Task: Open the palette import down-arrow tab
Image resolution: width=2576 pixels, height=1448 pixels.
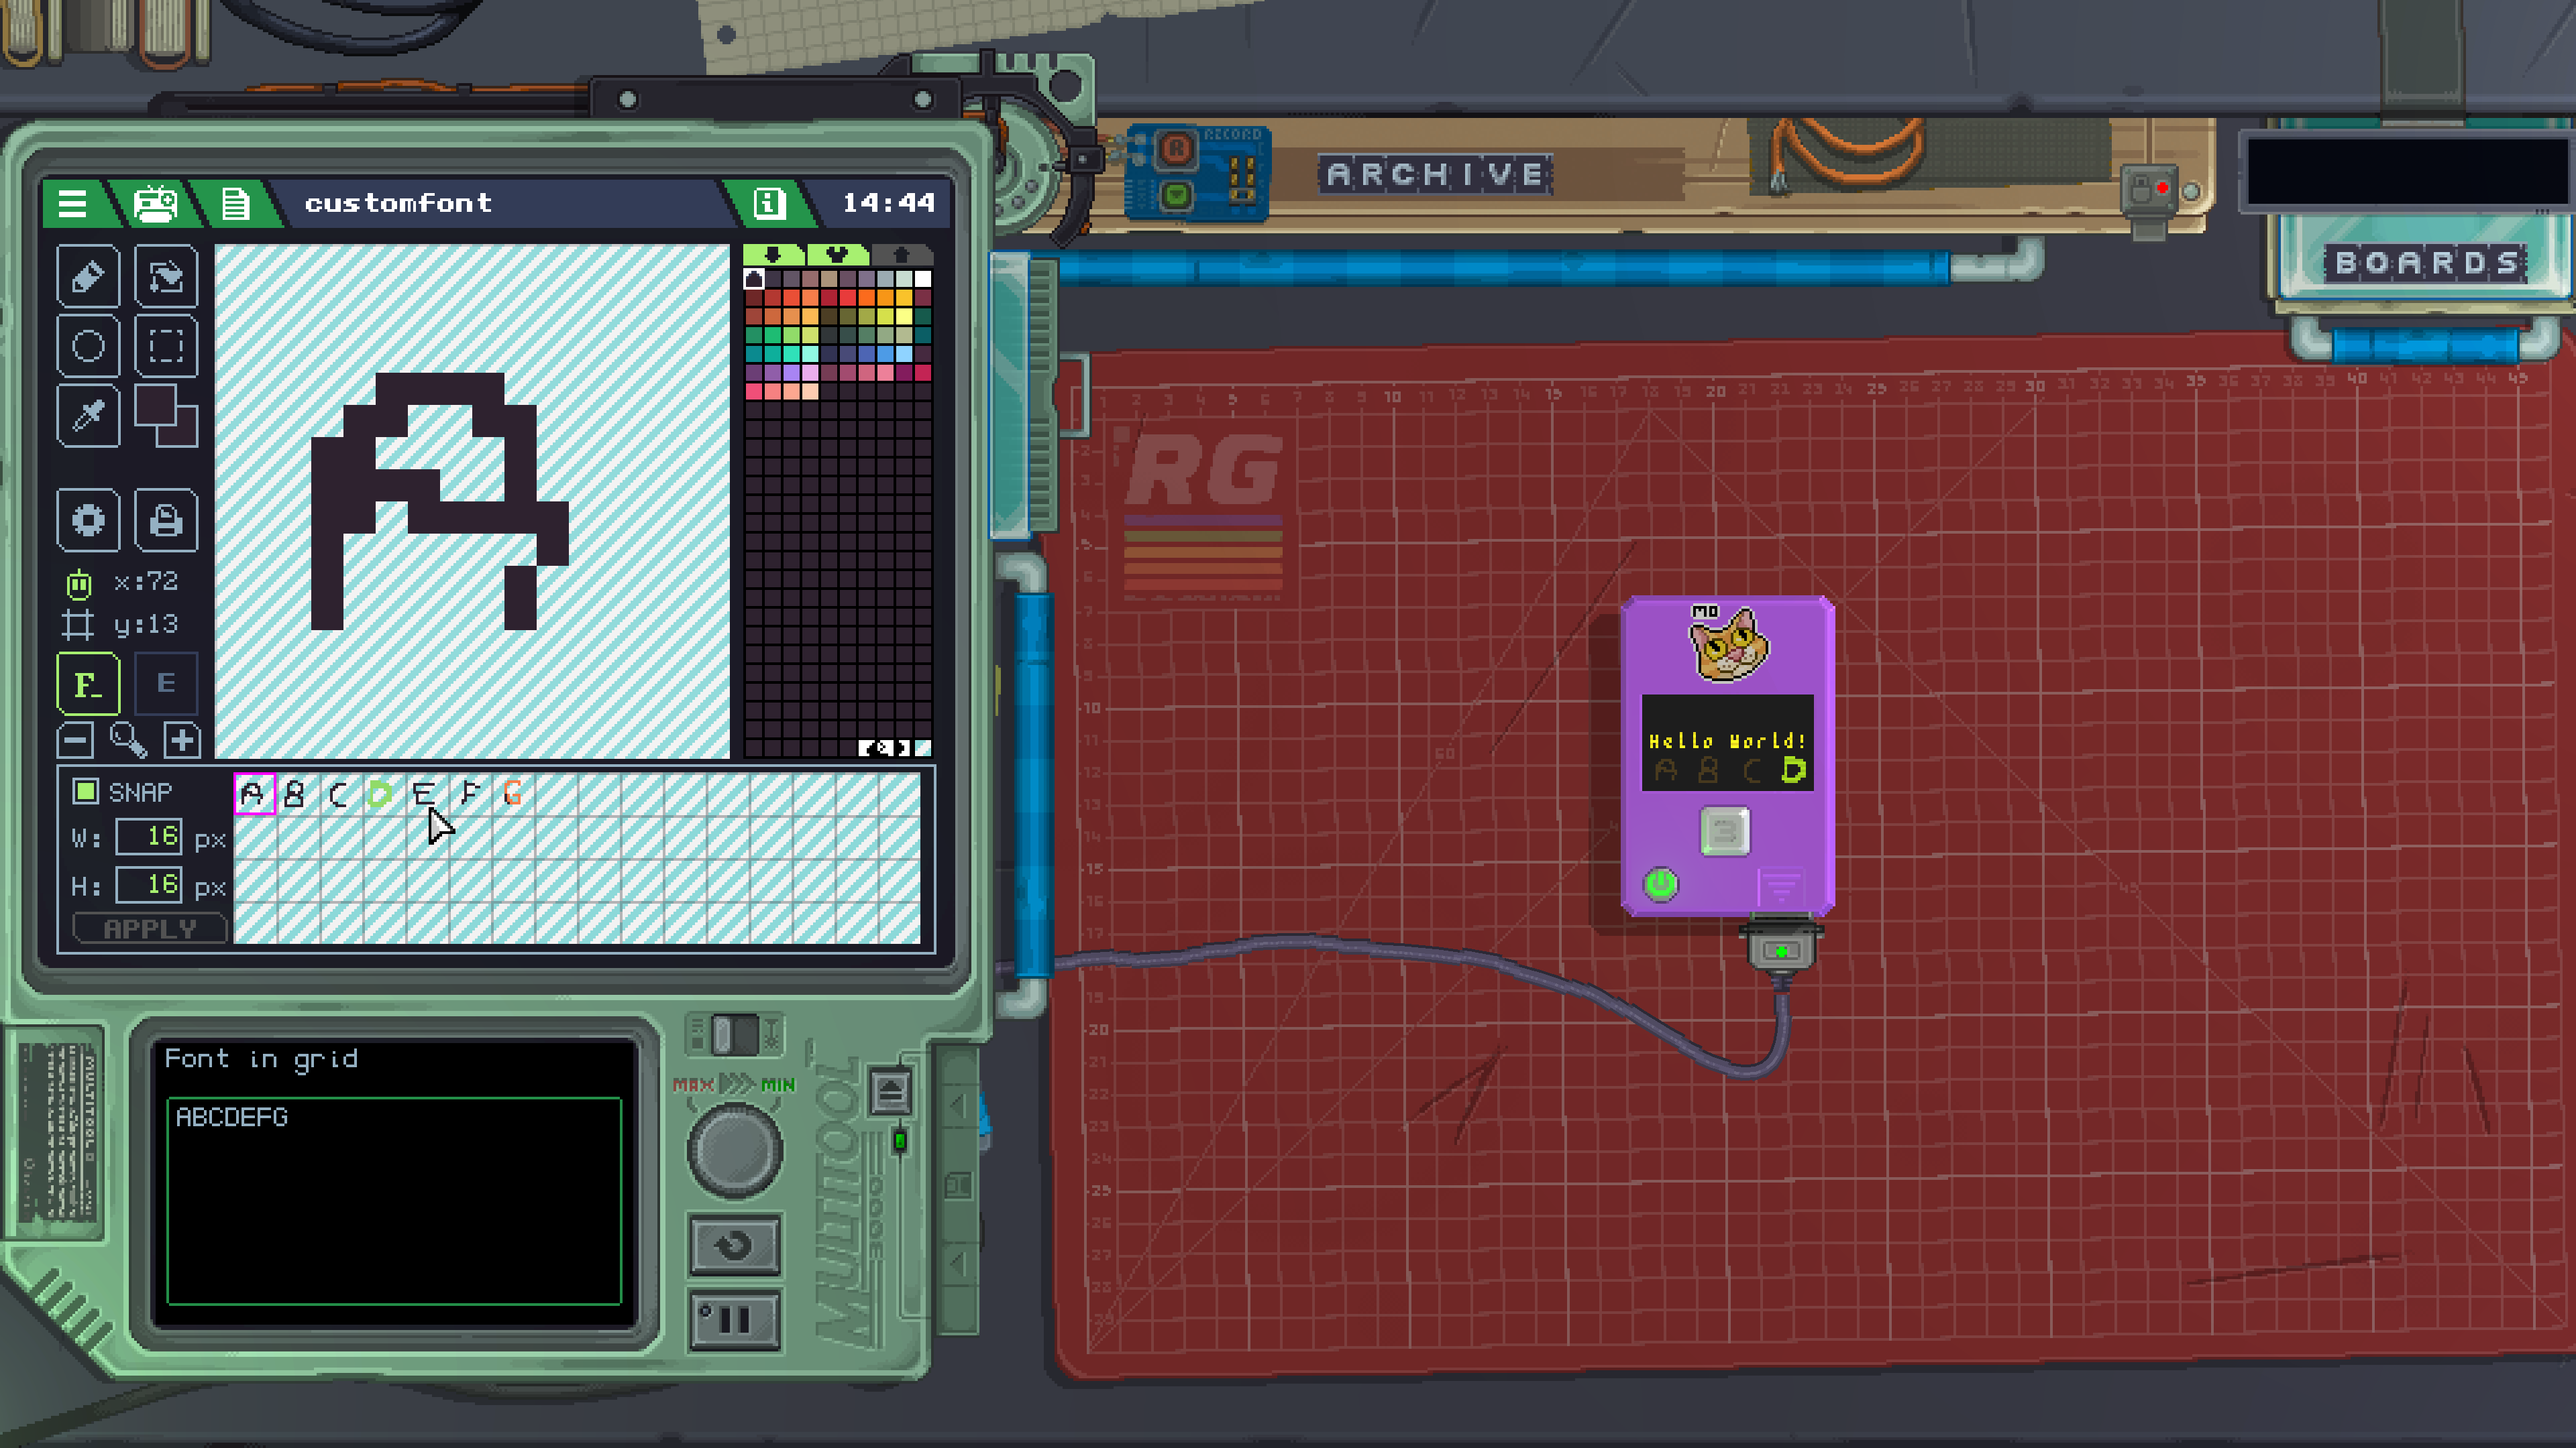Action: (773, 254)
